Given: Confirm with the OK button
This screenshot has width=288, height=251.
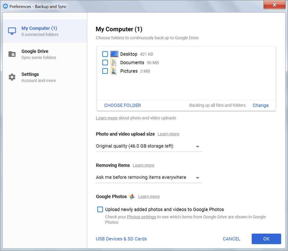Looking at the screenshot, I should (x=266, y=239).
